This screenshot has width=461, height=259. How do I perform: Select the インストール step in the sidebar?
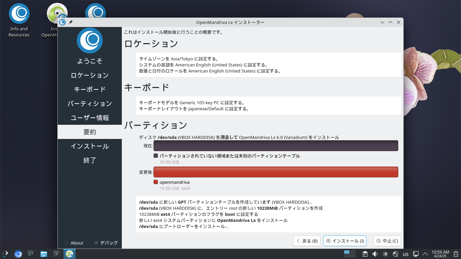(90, 146)
